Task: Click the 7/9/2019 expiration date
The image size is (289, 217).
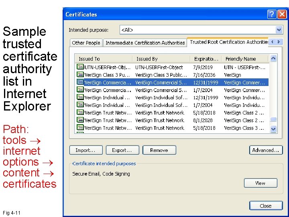Action: (203, 67)
